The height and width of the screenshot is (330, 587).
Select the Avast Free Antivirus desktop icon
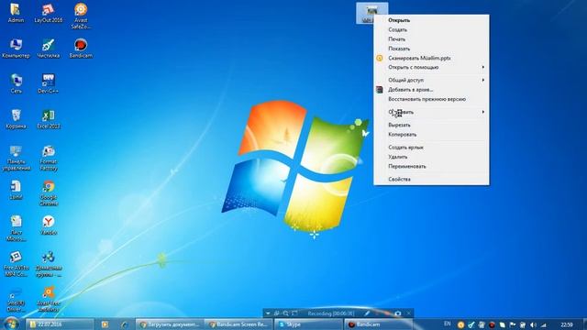coord(49,300)
